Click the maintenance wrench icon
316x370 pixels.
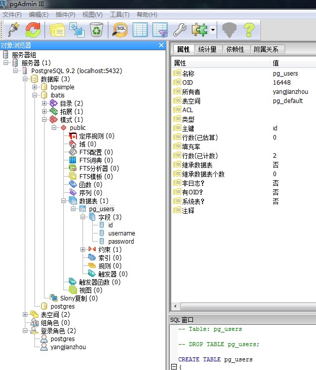pyautogui.click(x=180, y=30)
